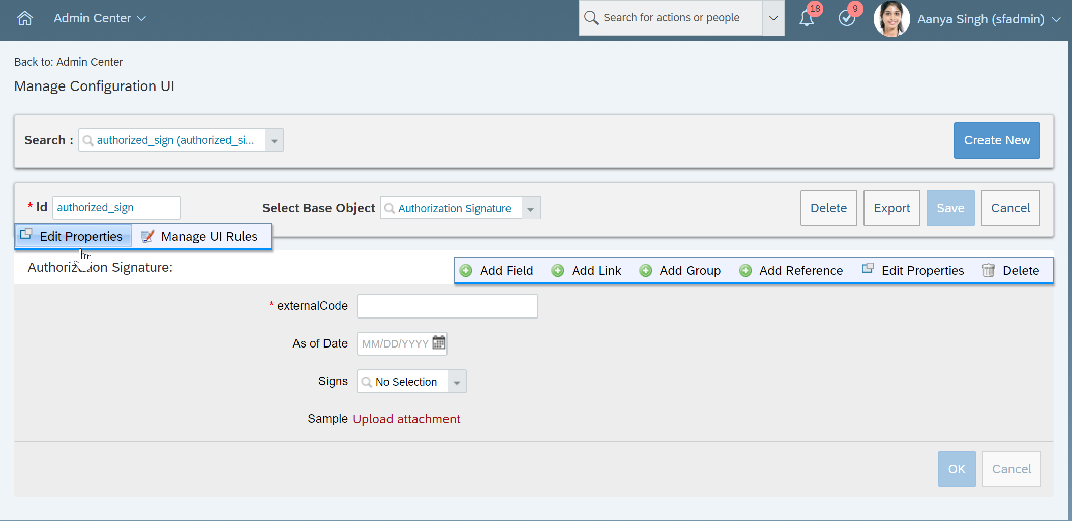Screen dimensions: 1072x521
Task: Click the Delete button beside Export
Action: point(828,208)
